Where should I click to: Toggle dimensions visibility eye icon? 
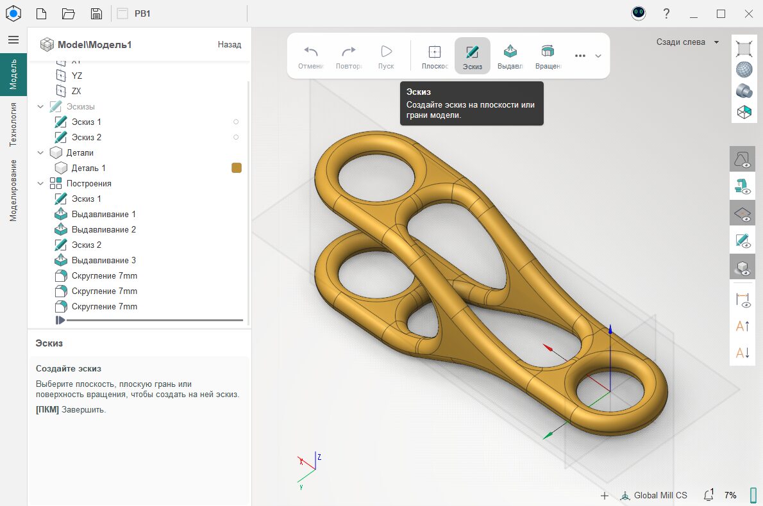[742, 299]
